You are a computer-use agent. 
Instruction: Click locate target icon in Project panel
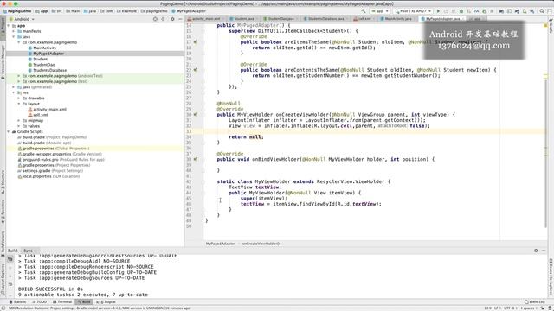click(155, 19)
